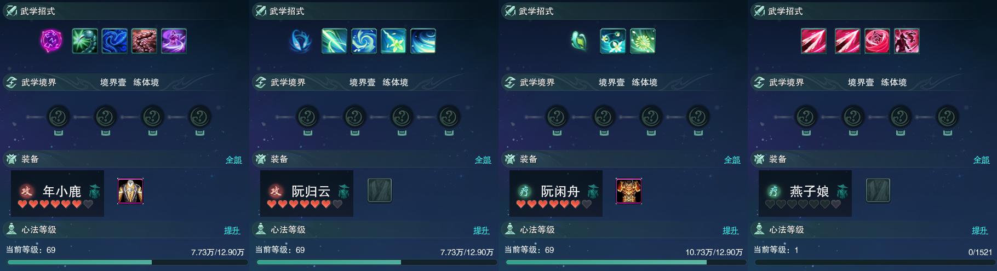Select the last 武学境界 node for 阮归云
This screenshot has width=997, height=271.
point(449,117)
